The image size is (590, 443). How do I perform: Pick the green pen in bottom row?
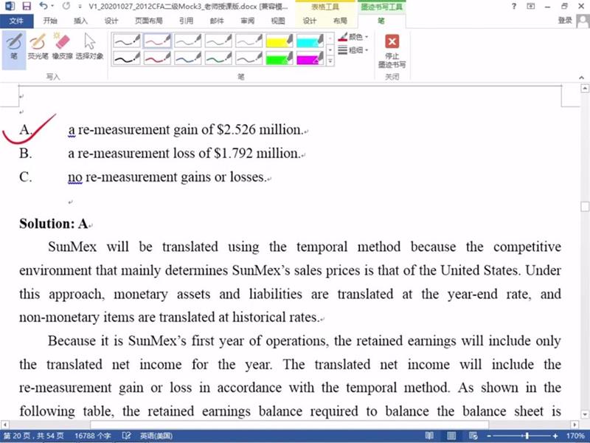(x=218, y=58)
